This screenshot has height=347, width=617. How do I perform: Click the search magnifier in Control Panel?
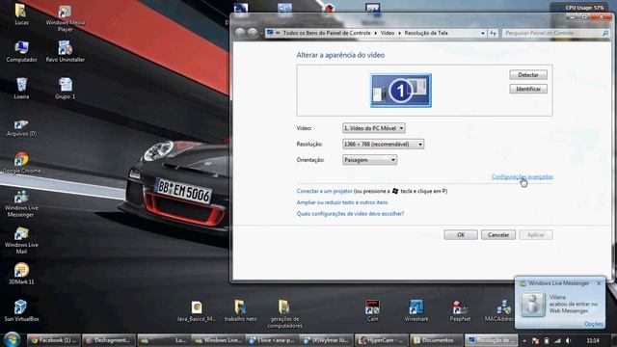(605, 34)
